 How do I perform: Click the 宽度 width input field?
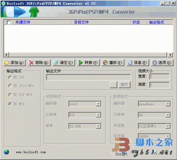160,76
